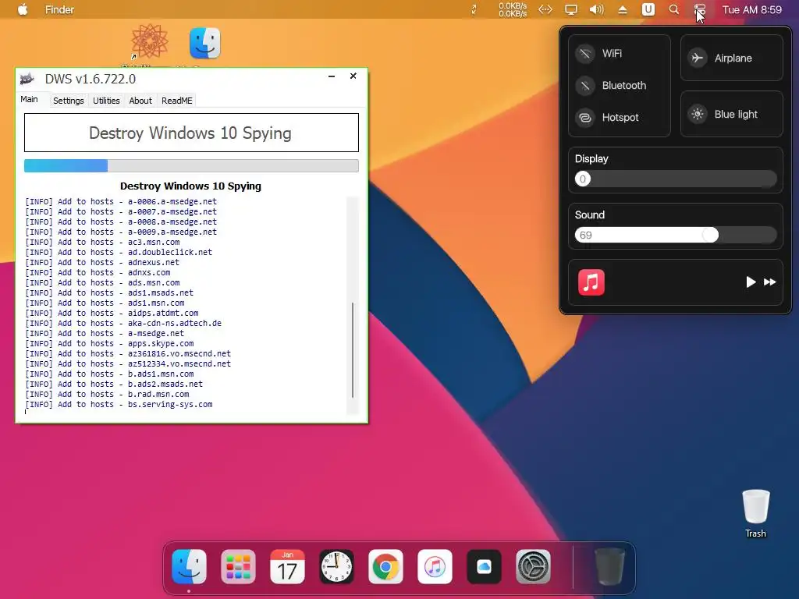Click the log line ac3.msn.com
799x599 pixels.
[102, 242]
